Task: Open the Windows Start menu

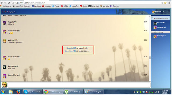Action: point(3,92)
